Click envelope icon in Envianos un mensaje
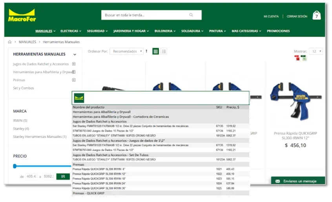Image resolution: width=332 pixels, height=202 pixels. [x=277, y=181]
